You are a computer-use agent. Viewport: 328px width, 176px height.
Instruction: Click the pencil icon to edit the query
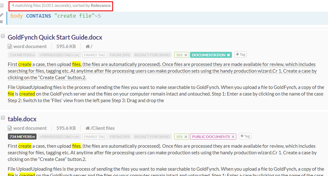[x=2, y=15]
